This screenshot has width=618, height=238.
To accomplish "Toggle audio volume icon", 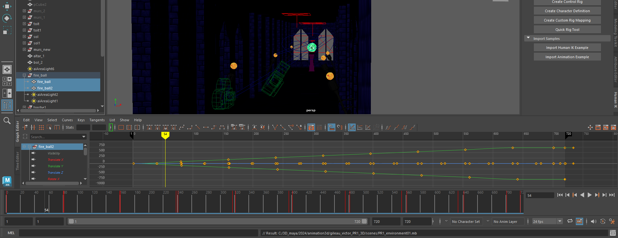I will (x=594, y=221).
